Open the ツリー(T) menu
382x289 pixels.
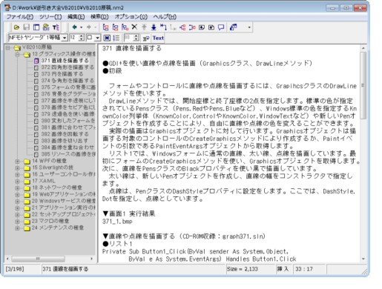[x=50, y=16]
